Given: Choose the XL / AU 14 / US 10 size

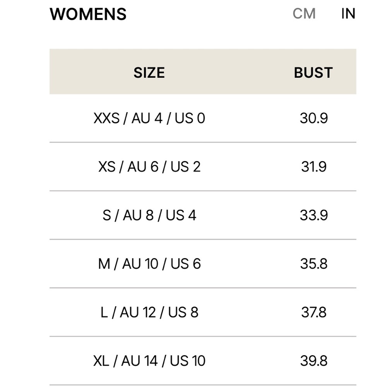Looking at the screenshot, I should (149, 361).
